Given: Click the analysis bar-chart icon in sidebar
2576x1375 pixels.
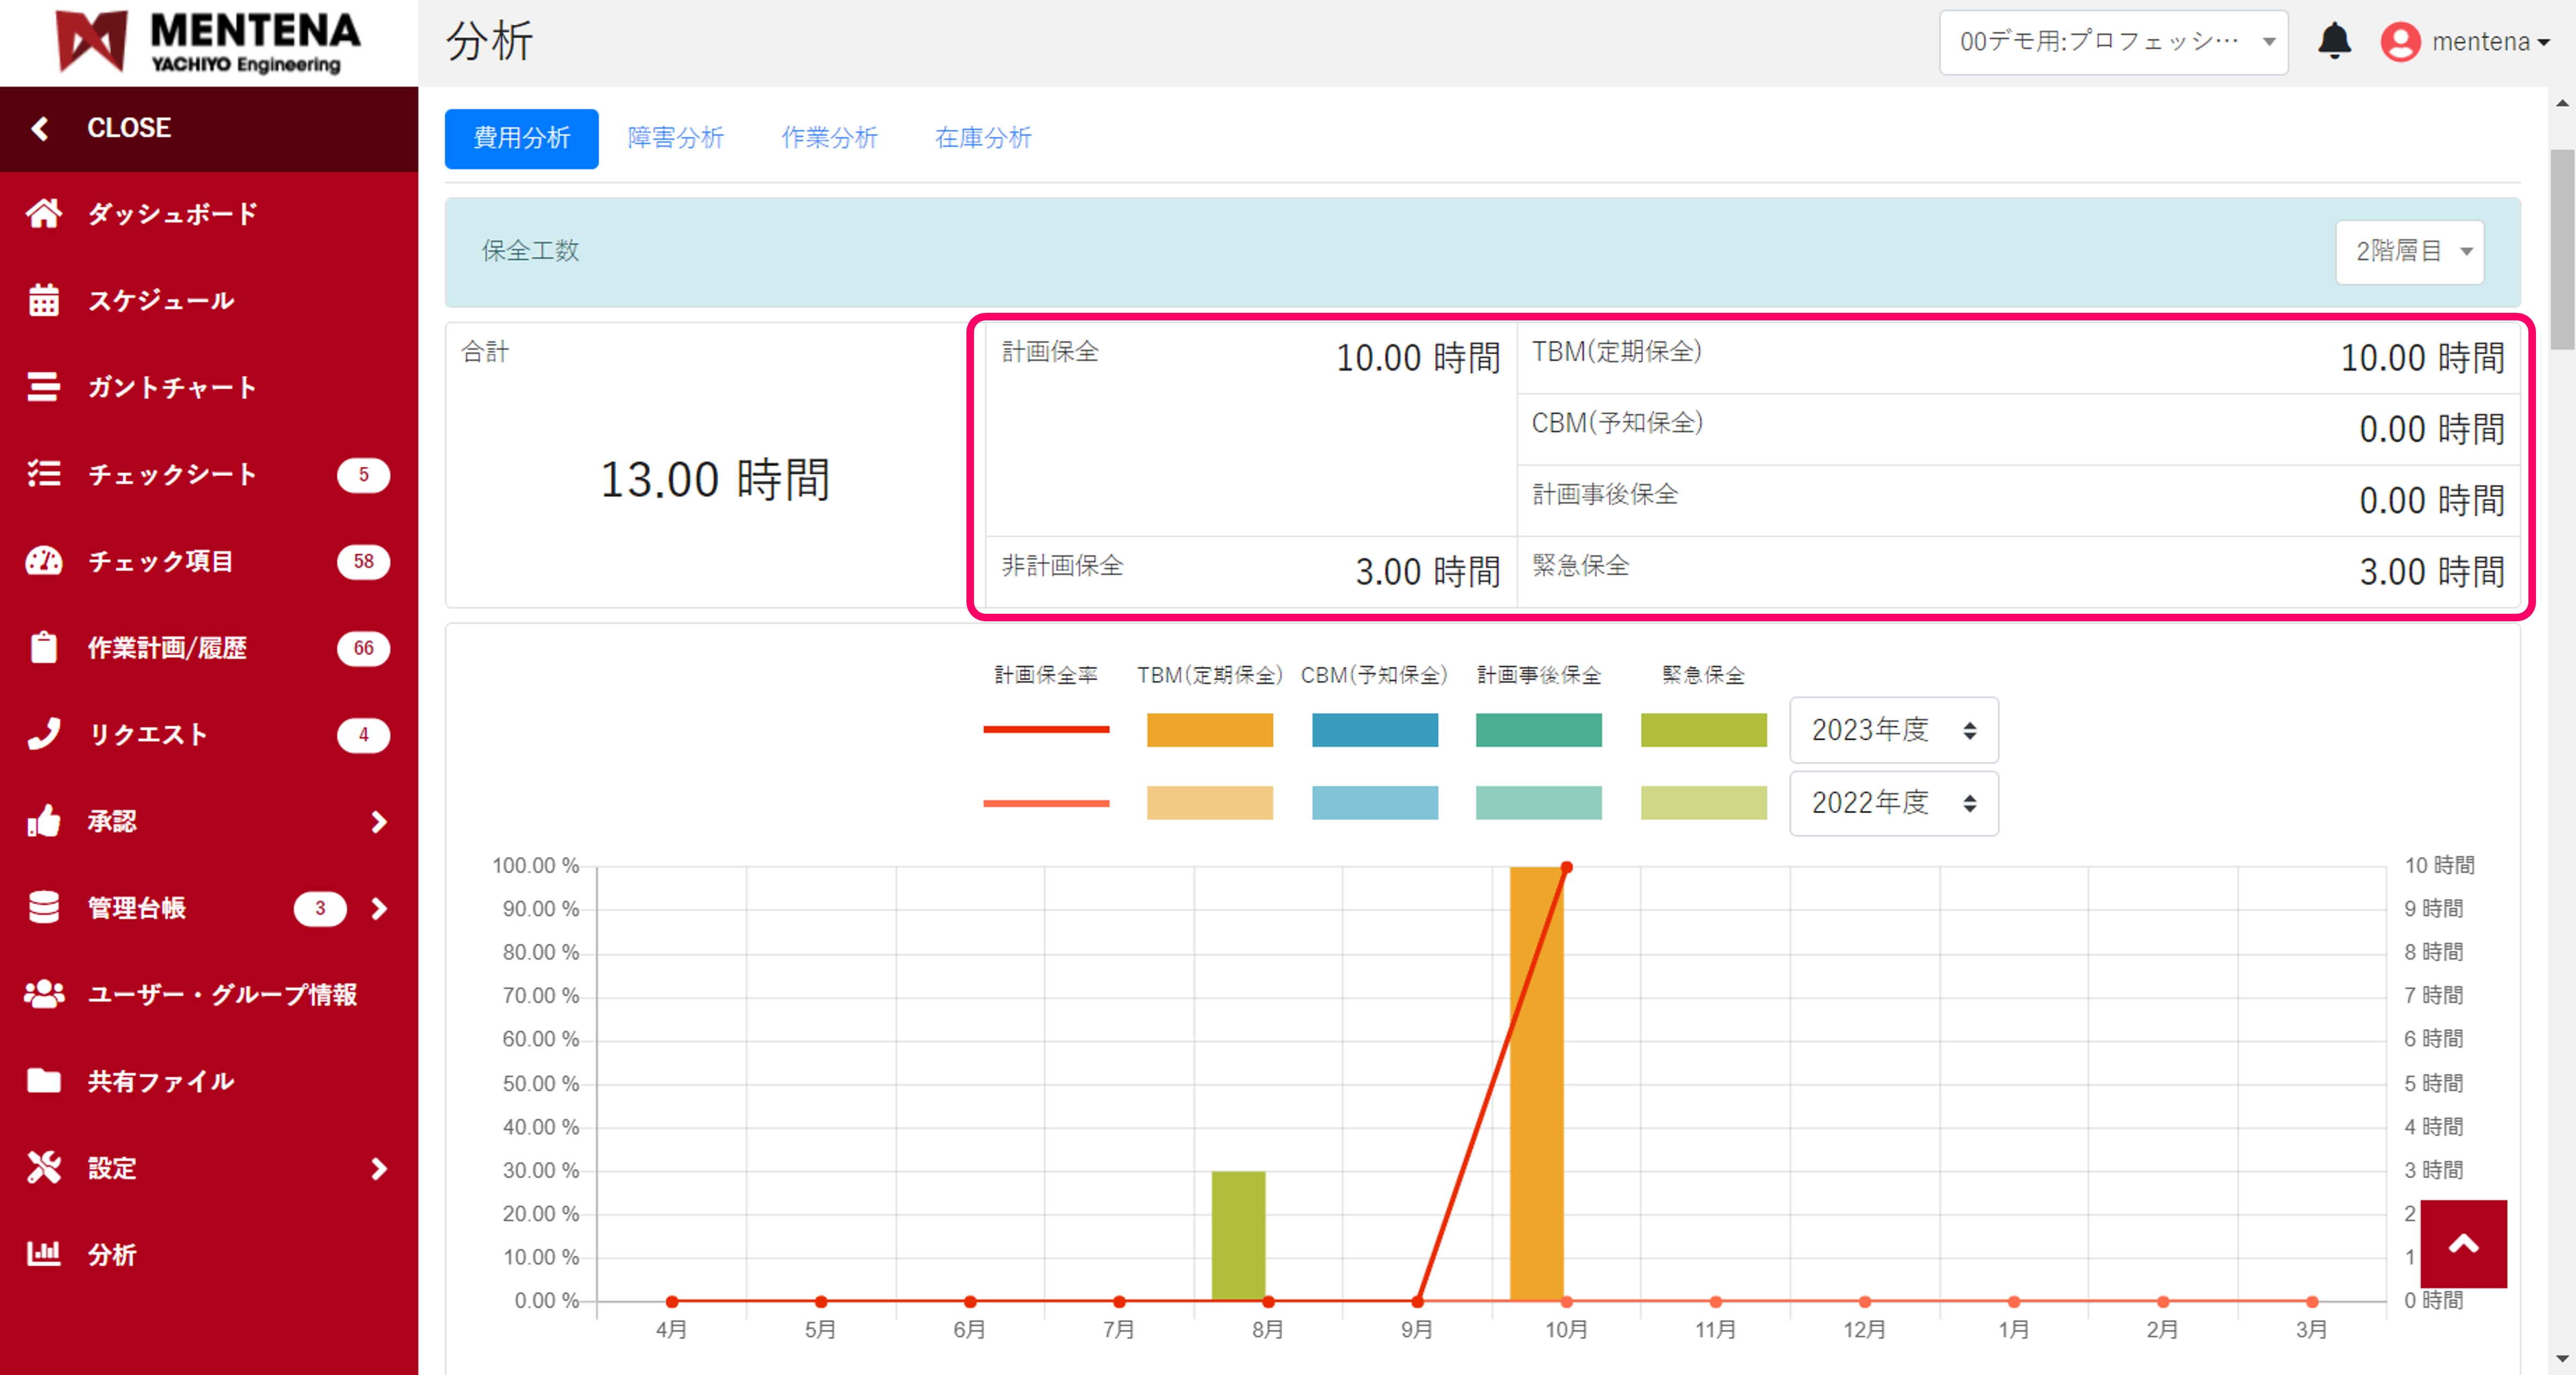Looking at the screenshot, I should click(x=44, y=1253).
